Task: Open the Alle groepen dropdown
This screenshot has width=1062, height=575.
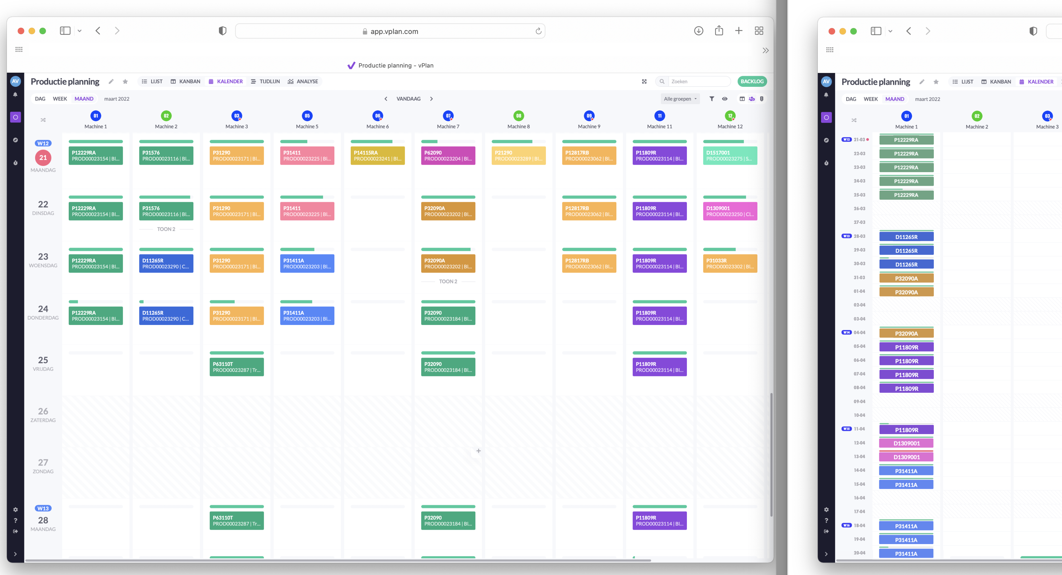Action: coord(680,99)
